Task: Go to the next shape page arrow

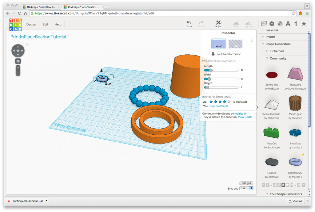Action: click(x=304, y=185)
